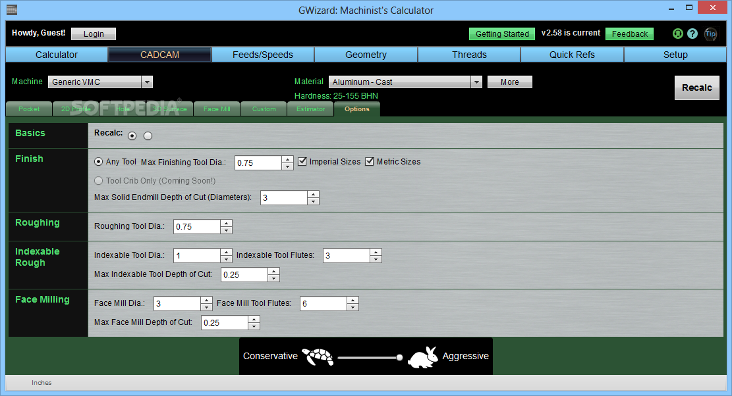Increase Indexable Tool Dia. value
732x396 pixels.
coord(227,252)
